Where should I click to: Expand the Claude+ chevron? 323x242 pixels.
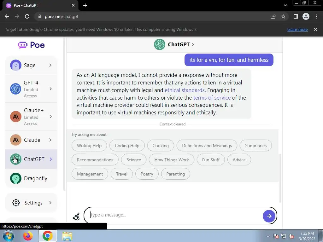click(50, 117)
